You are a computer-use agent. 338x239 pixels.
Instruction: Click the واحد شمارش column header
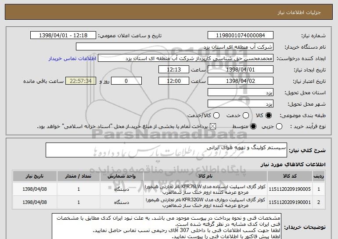(122, 176)
